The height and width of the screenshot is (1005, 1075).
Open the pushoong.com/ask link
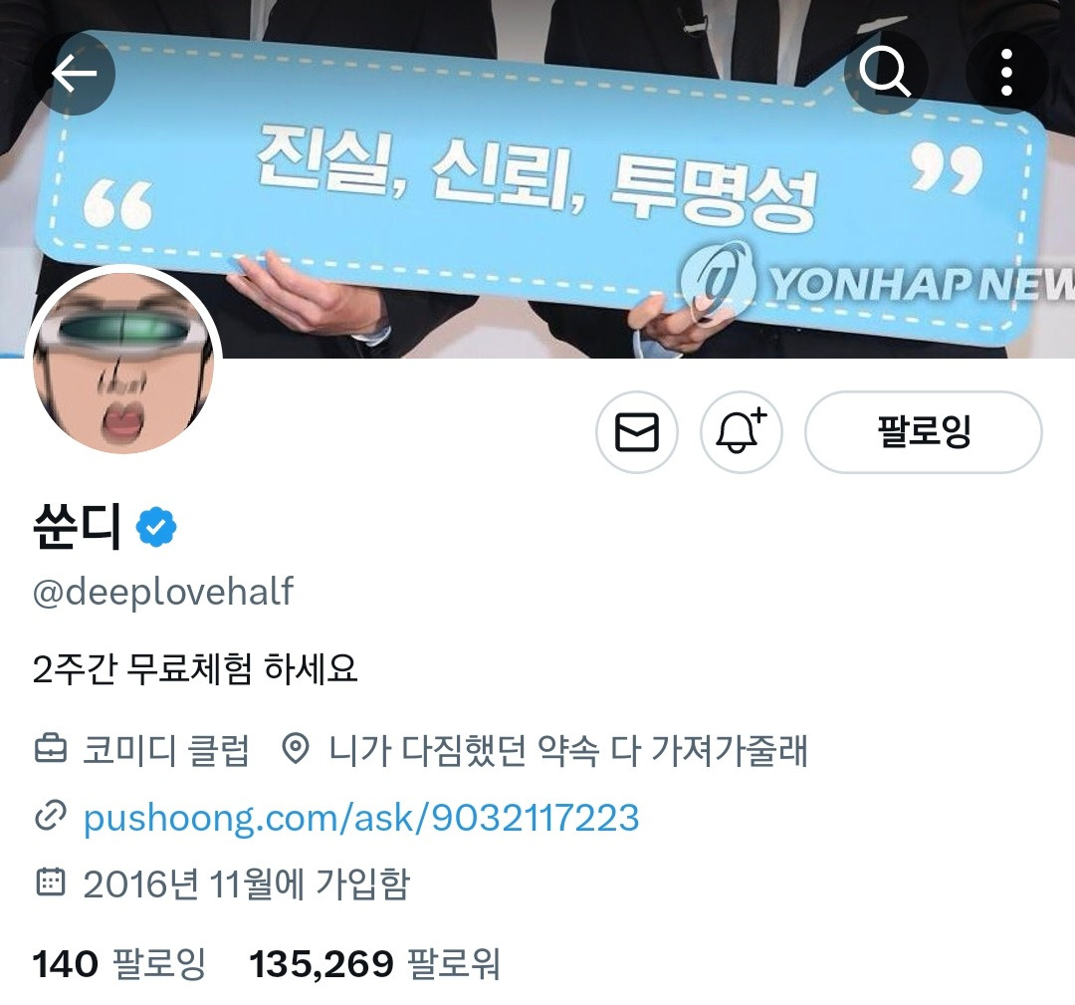point(361,818)
